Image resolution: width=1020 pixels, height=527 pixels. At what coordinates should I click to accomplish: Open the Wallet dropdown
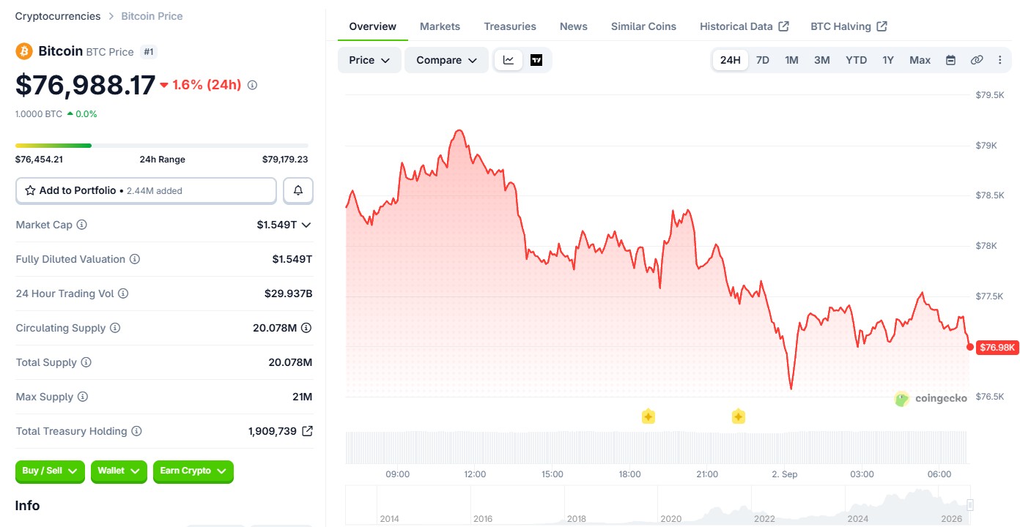pyautogui.click(x=119, y=471)
